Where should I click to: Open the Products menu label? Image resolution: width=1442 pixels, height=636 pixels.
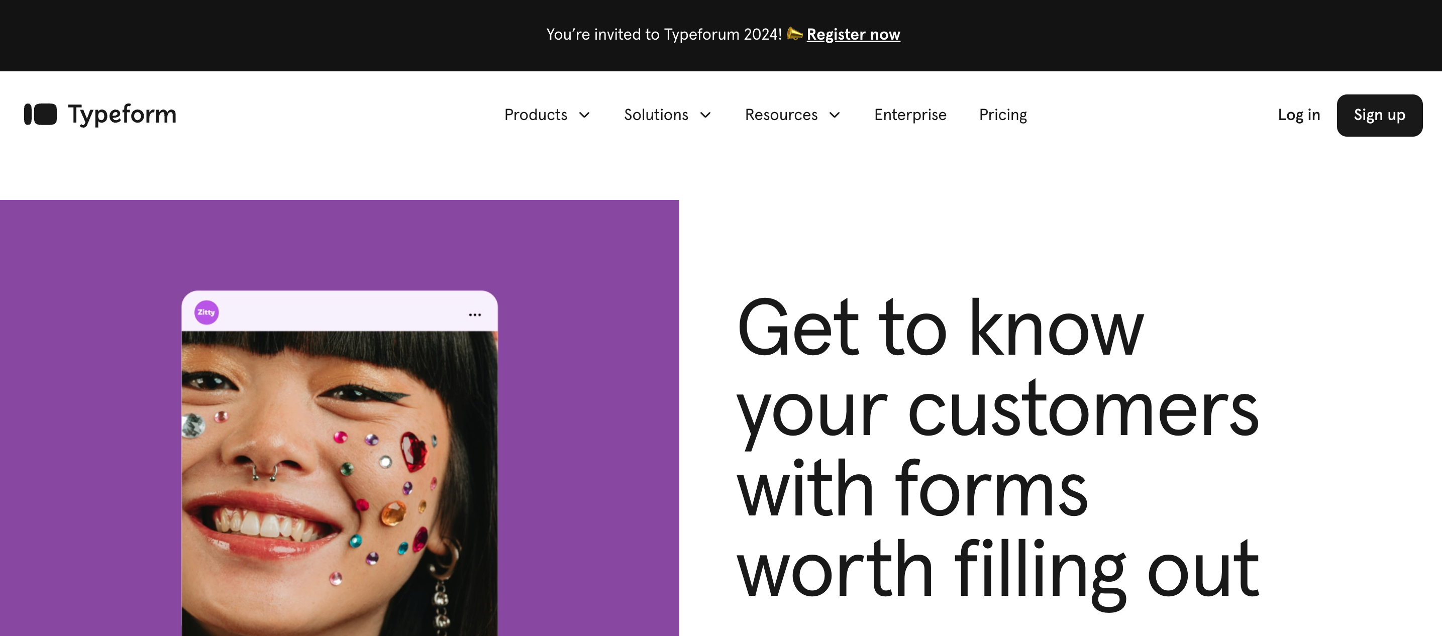point(536,115)
